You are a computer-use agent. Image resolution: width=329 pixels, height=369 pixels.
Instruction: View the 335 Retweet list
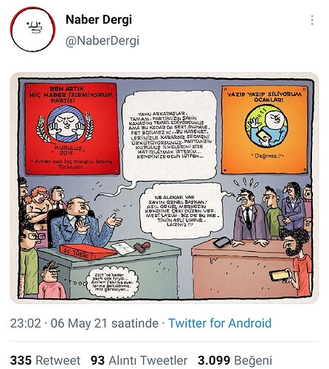45,360
